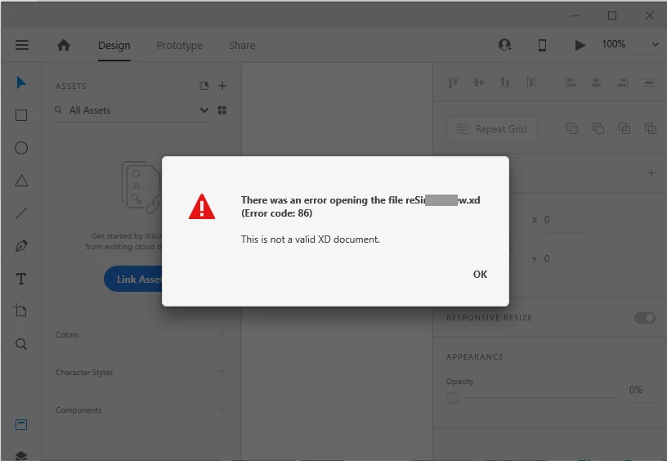Click the boolean Exclude Overlap icon
This screenshot has height=461, width=667.
[x=651, y=128]
